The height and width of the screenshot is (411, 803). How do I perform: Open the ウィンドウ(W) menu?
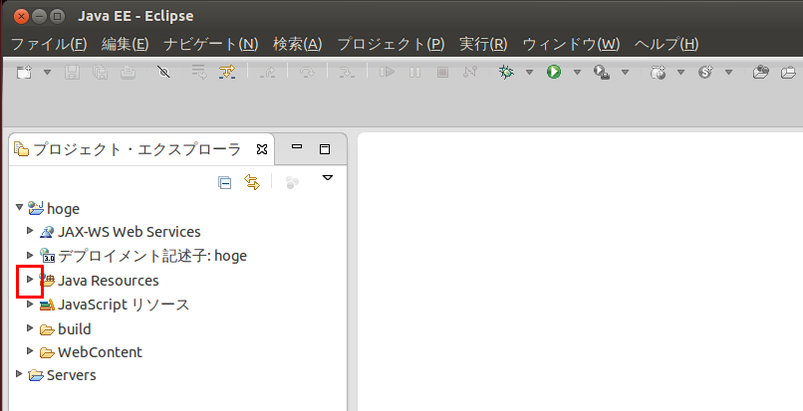(571, 44)
